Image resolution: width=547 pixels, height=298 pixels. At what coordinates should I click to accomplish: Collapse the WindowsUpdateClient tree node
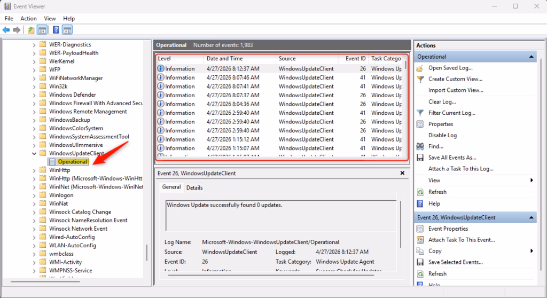click(x=34, y=153)
